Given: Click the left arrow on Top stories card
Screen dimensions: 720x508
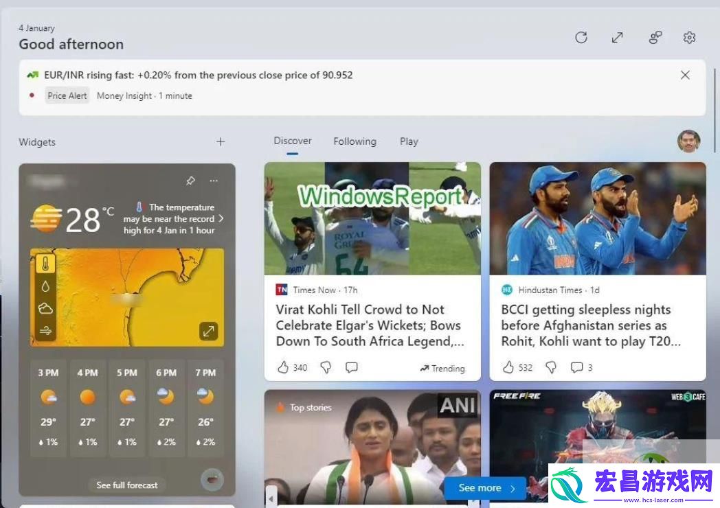Looking at the screenshot, I should (x=271, y=497).
